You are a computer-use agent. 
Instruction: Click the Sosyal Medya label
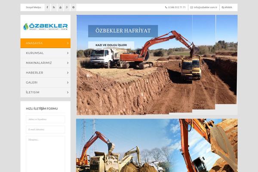34,7
